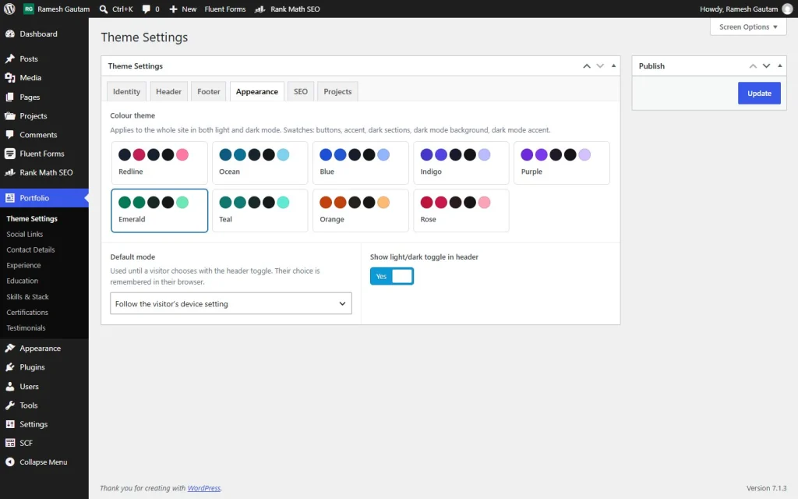Click the Update button
Viewport: 798px width, 499px height.
(x=759, y=94)
